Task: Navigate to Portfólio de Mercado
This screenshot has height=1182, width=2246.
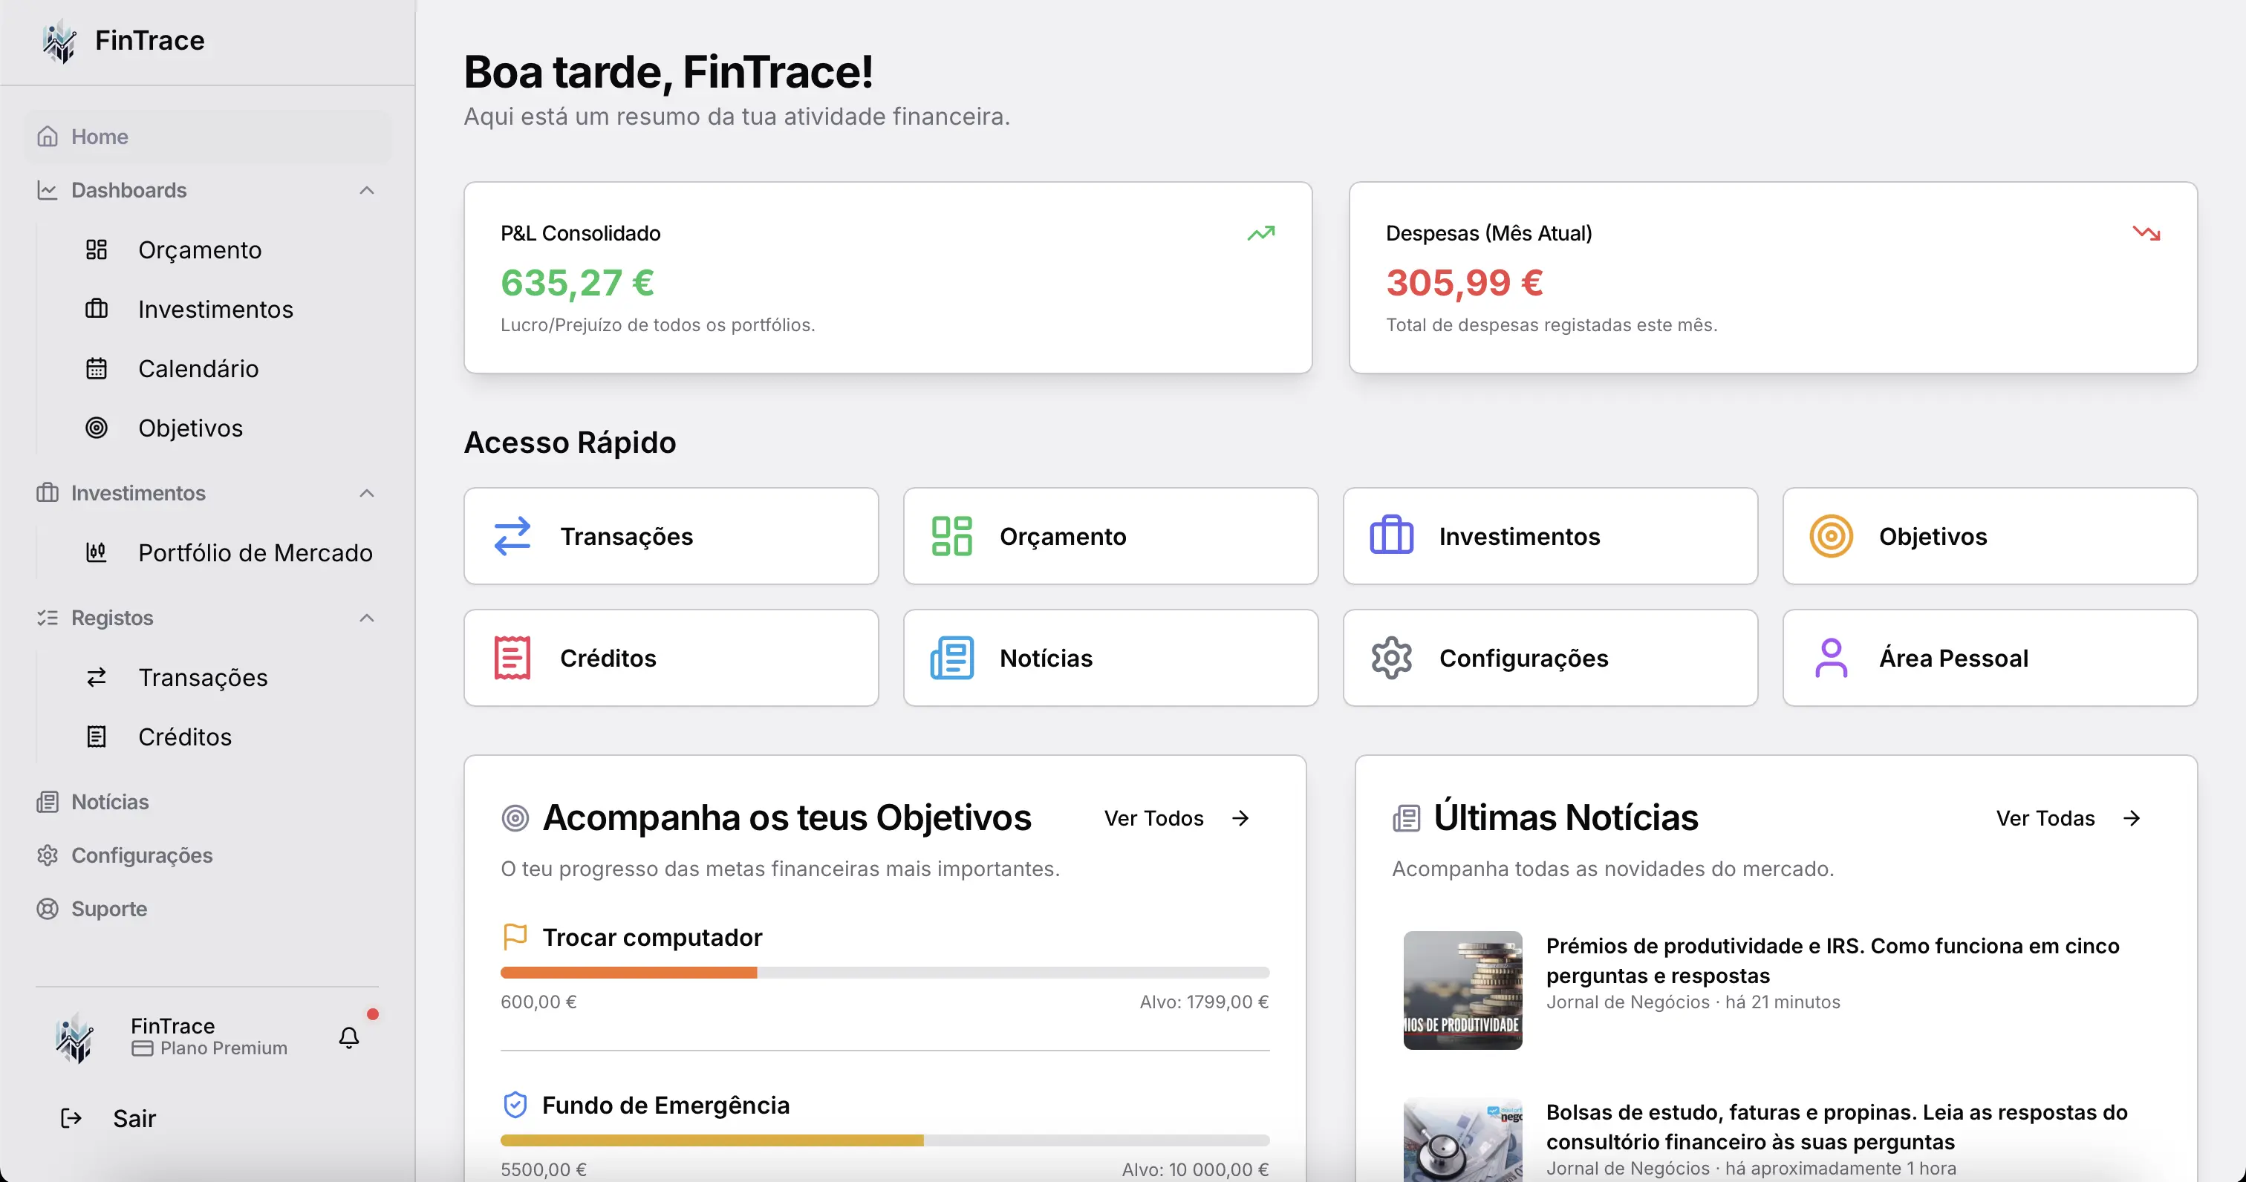Action: pos(255,552)
